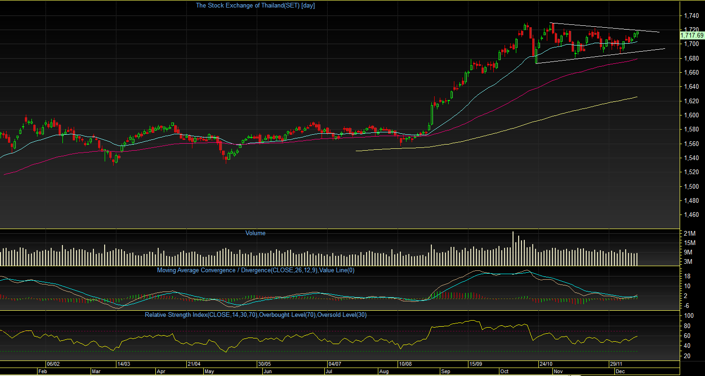The image size is (705, 376).
Task: Click the 15M volume axis label
Action: pyautogui.click(x=690, y=243)
